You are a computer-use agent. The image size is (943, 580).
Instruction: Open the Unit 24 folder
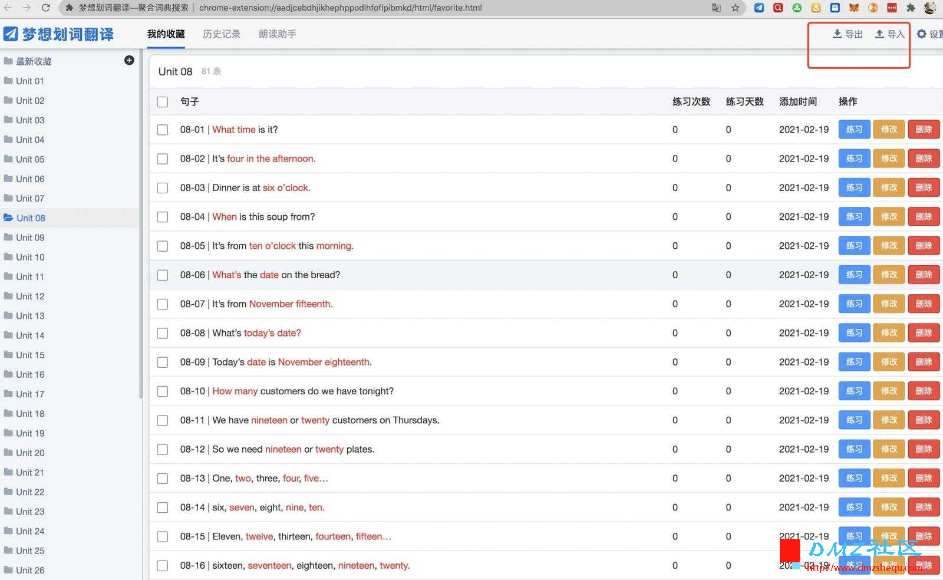tap(70, 531)
